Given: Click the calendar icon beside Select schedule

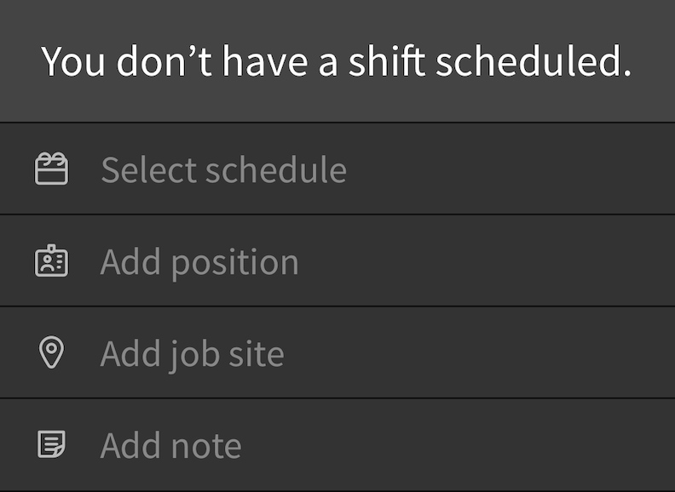Looking at the screenshot, I should pos(51,169).
